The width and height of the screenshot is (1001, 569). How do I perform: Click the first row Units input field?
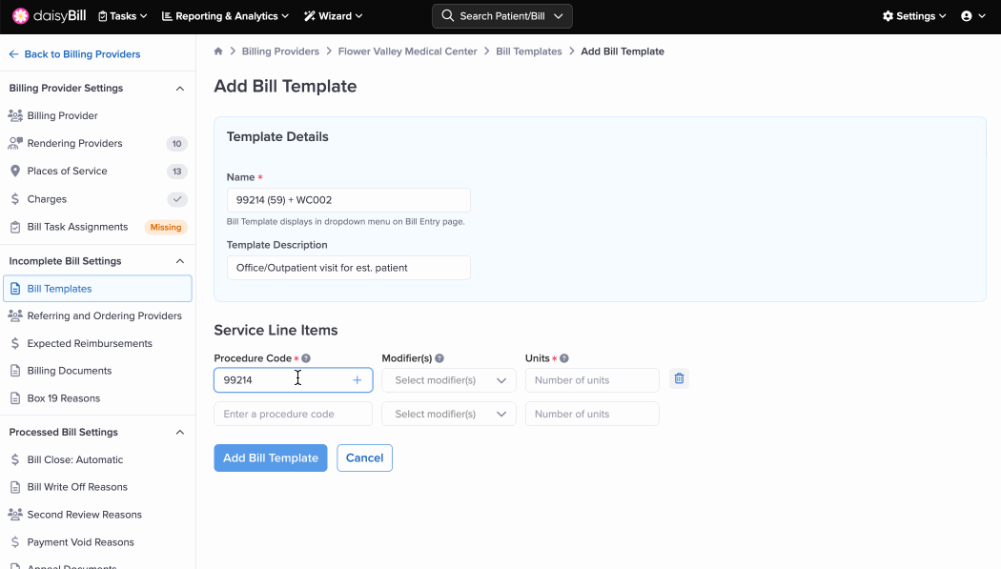pos(592,380)
